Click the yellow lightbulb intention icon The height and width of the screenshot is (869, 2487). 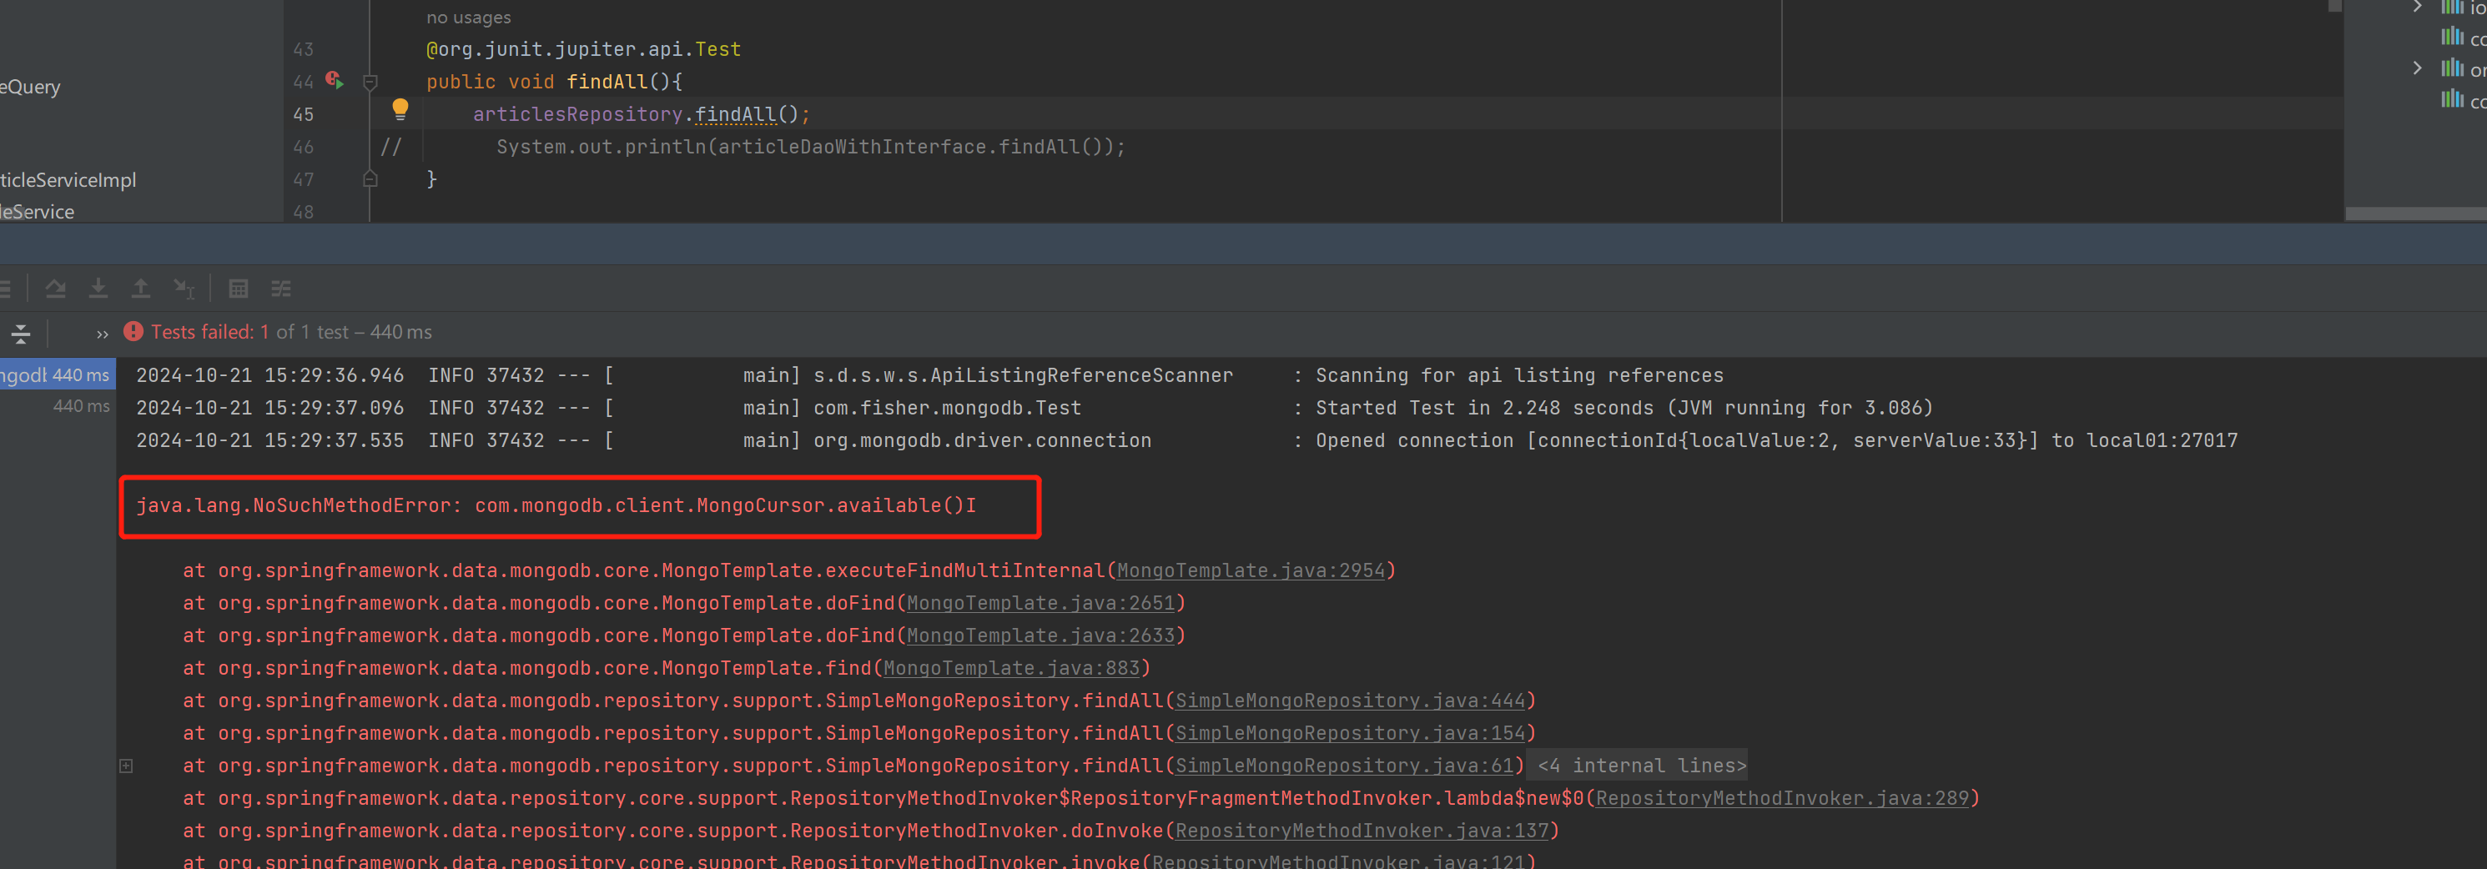pos(400,109)
